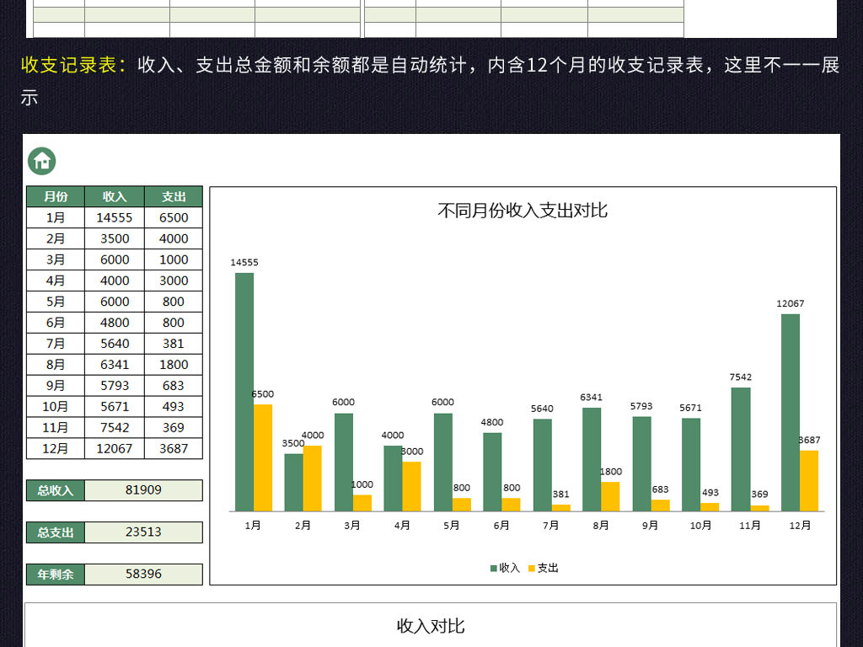Select the 总收入 label cell
The width and height of the screenshot is (863, 647).
[55, 489]
